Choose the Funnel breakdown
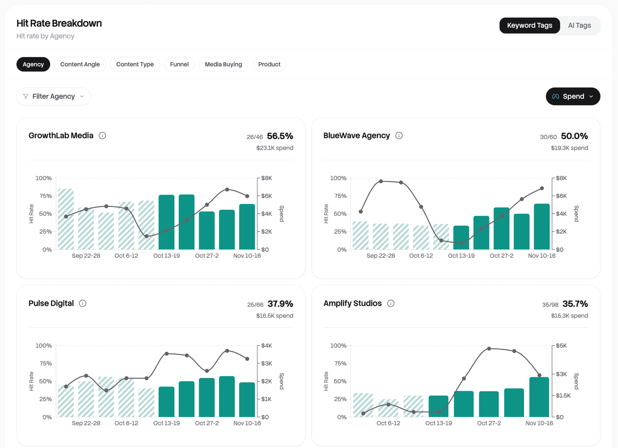Viewport: 618px width, 448px height. click(179, 64)
